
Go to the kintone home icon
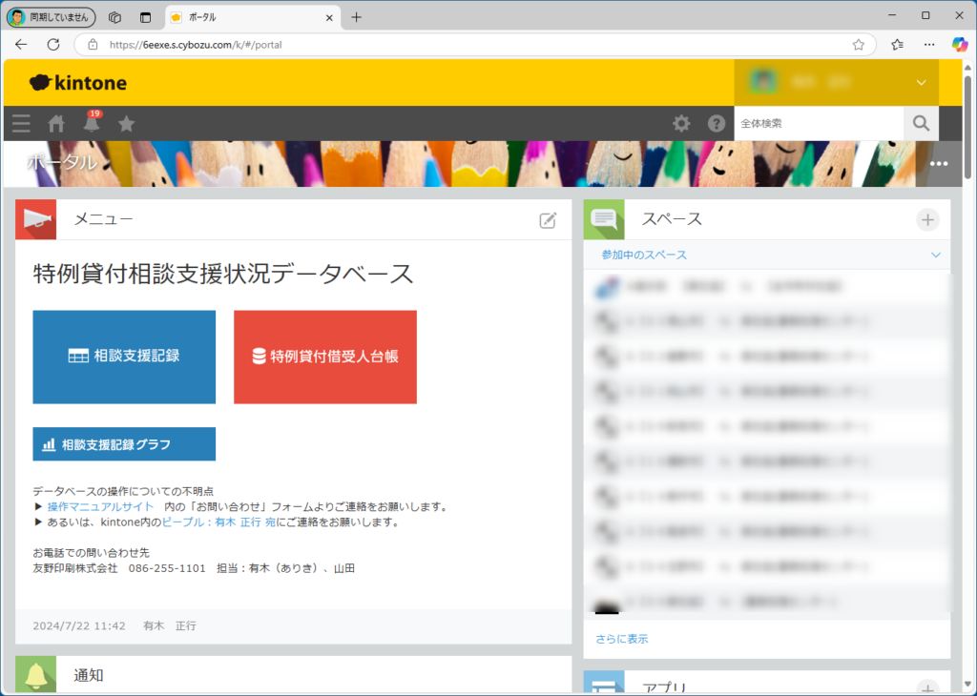click(x=56, y=123)
